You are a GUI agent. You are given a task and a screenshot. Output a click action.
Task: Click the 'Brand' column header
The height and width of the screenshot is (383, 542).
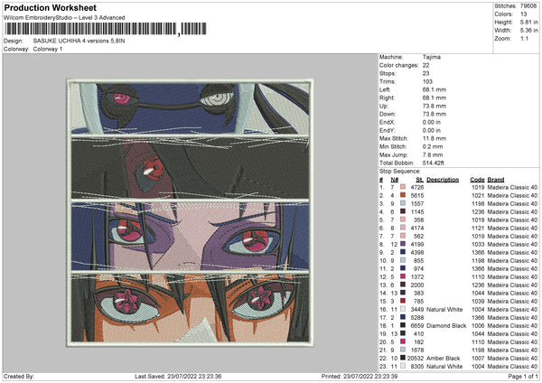coord(496,180)
